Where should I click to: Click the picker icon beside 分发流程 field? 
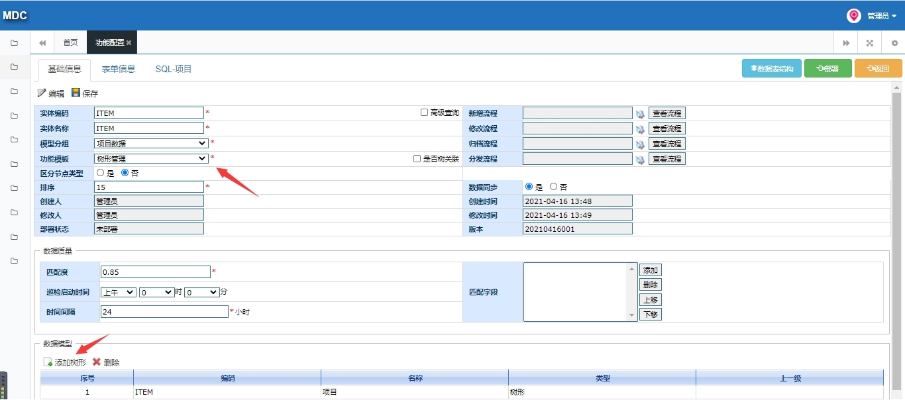tap(640, 160)
